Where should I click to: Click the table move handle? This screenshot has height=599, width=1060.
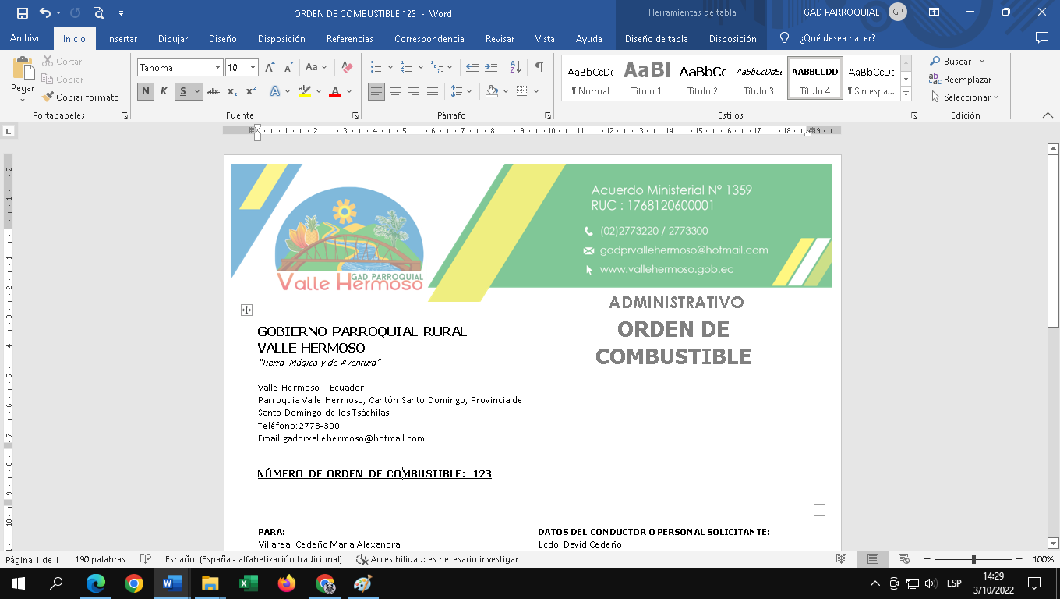pyautogui.click(x=246, y=310)
